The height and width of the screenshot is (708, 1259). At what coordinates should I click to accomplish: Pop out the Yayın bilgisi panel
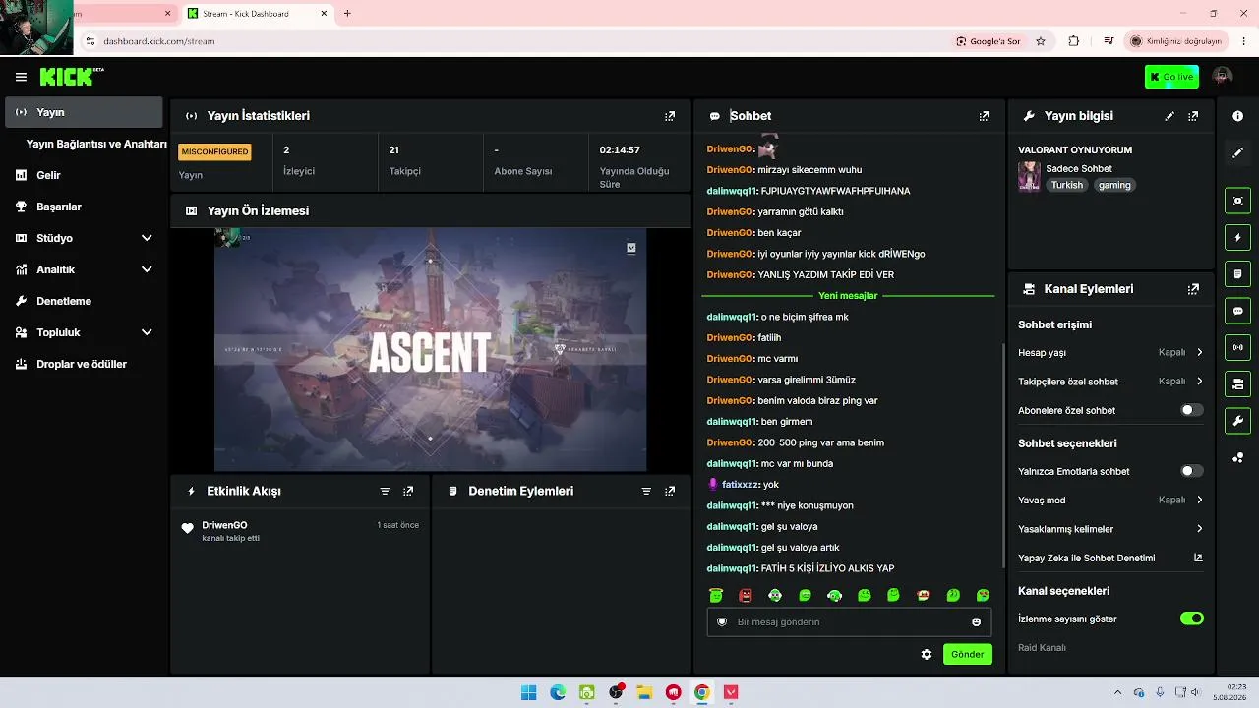1193,116
